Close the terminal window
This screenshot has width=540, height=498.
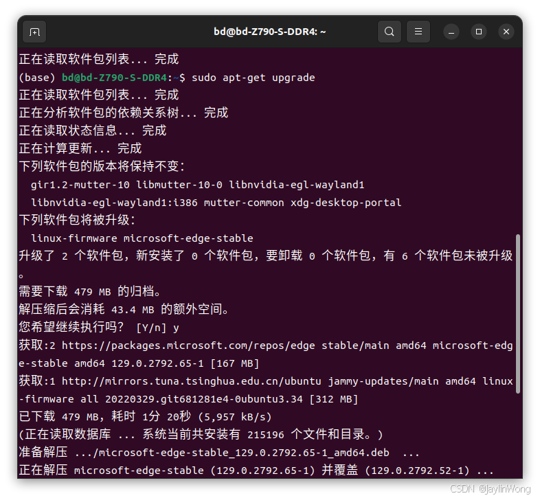click(506, 32)
